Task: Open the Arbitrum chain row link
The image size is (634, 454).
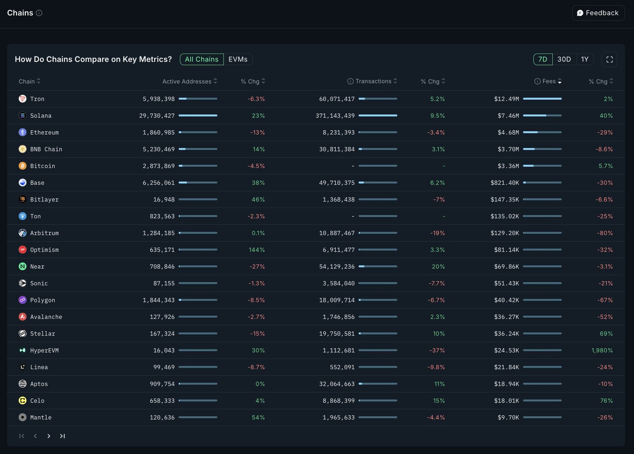Action: click(x=44, y=233)
